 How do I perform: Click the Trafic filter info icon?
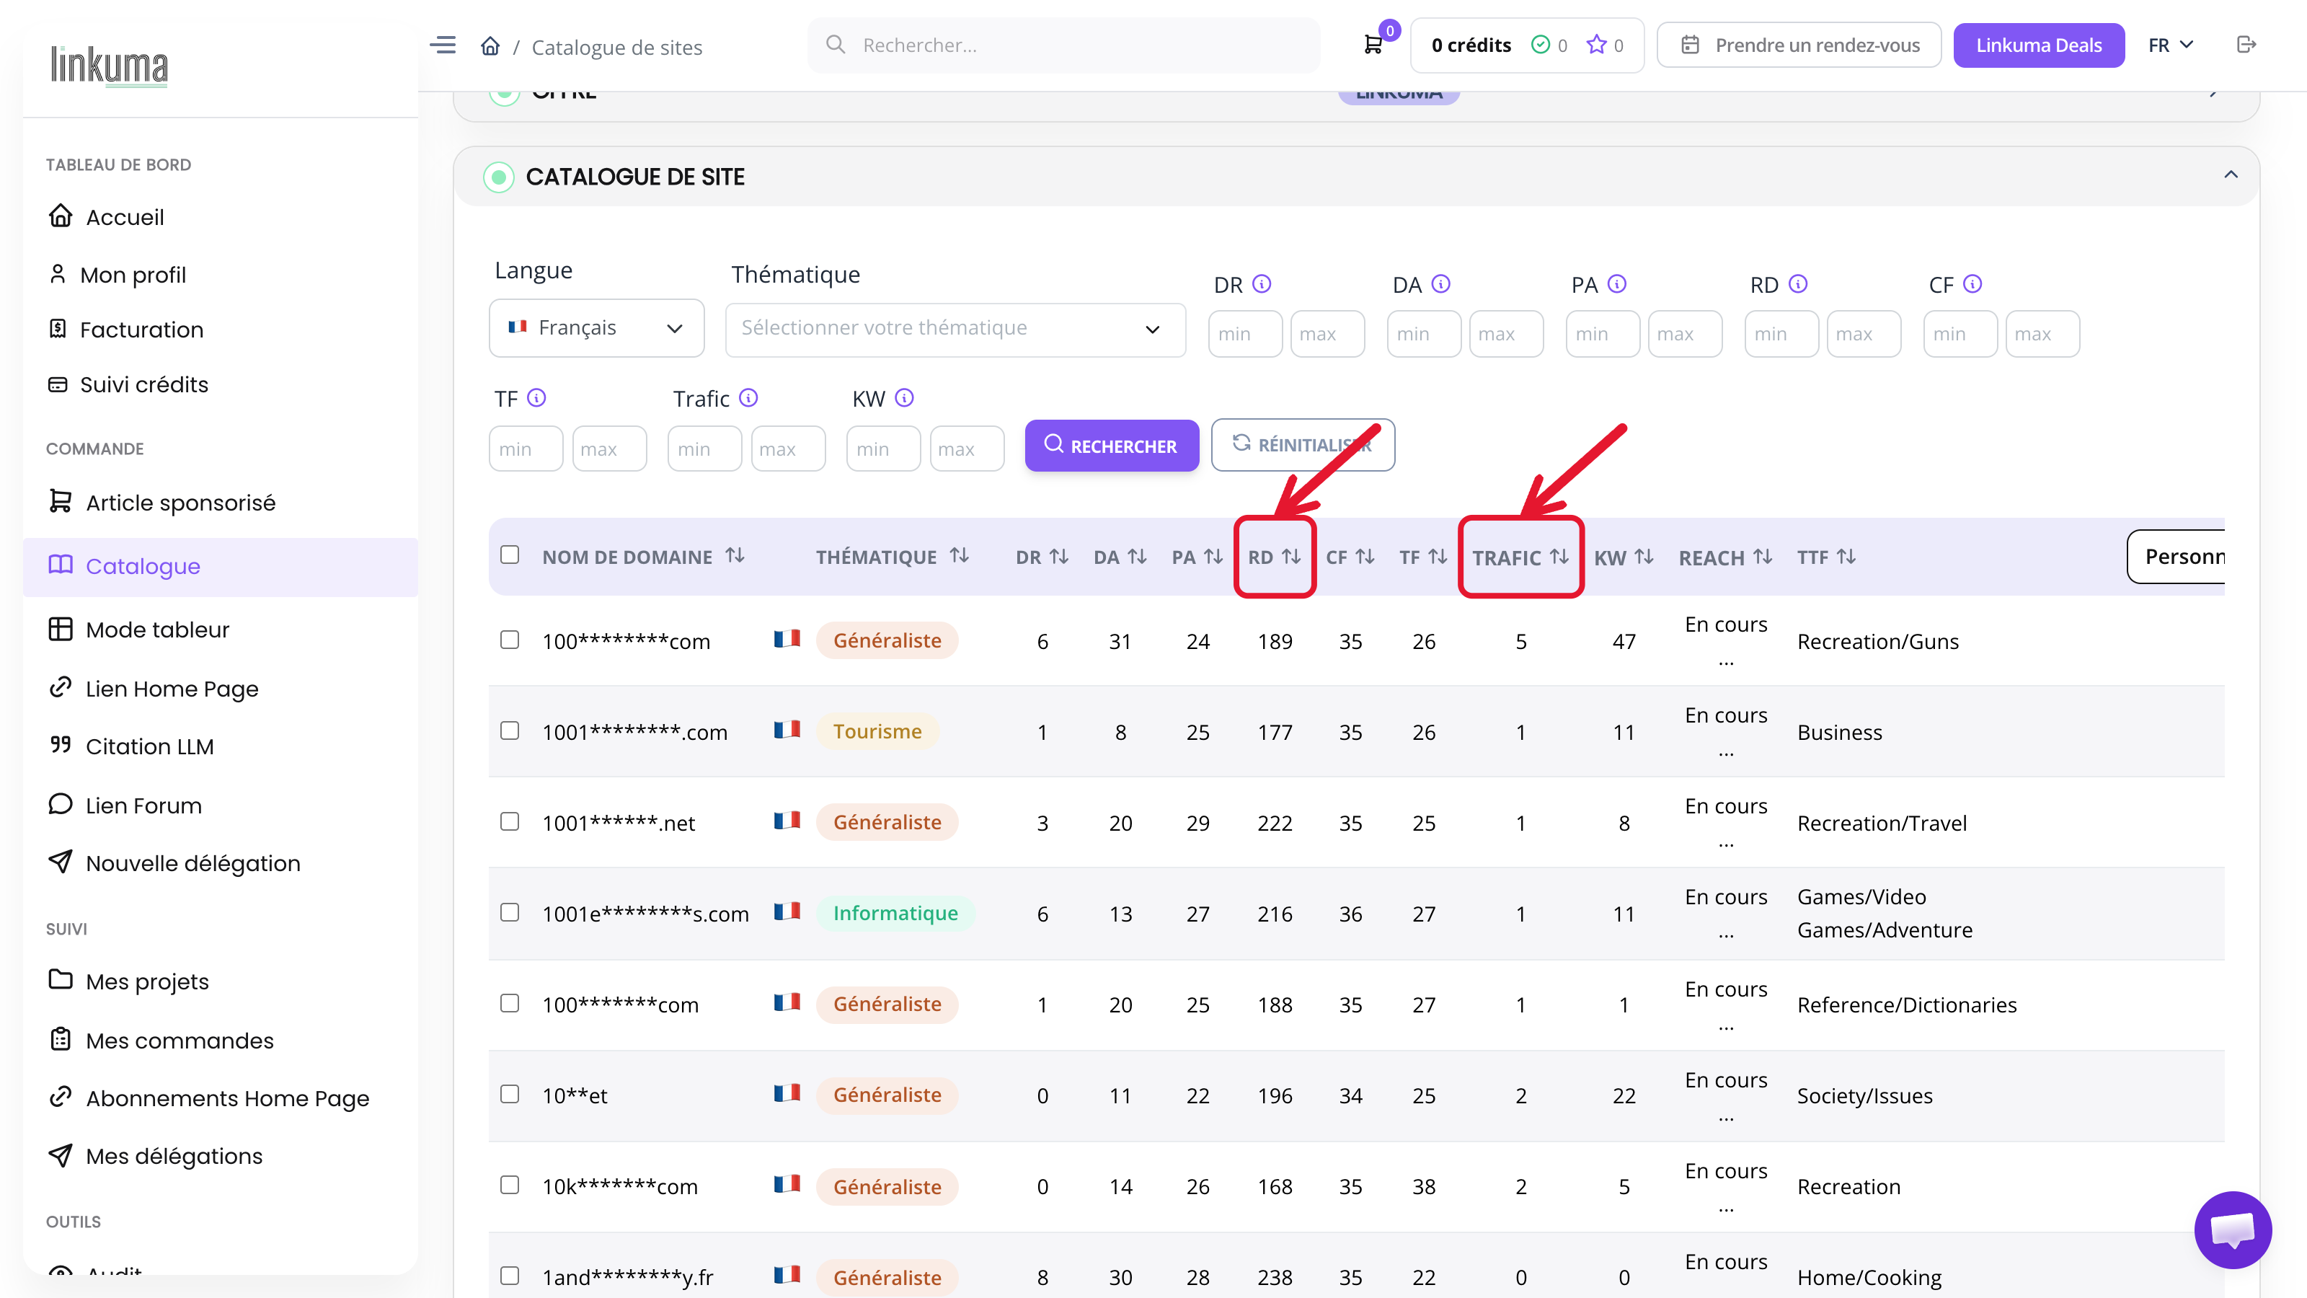(749, 398)
